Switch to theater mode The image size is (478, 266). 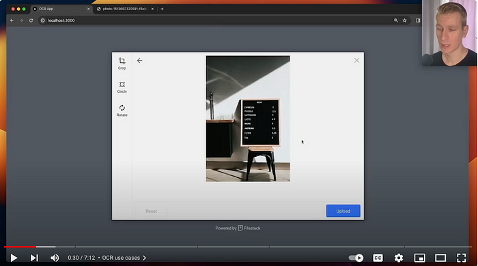pyautogui.click(x=440, y=258)
